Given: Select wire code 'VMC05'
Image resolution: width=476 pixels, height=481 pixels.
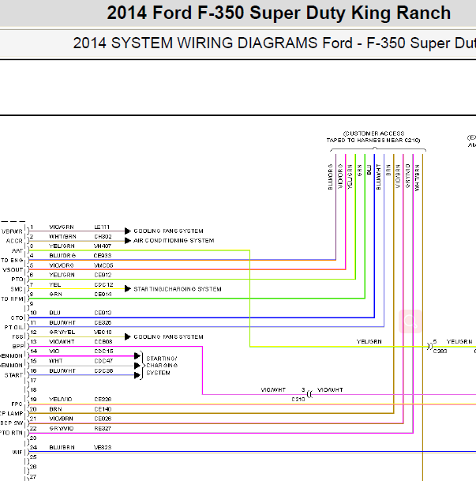Looking at the screenshot, I should (x=103, y=265).
